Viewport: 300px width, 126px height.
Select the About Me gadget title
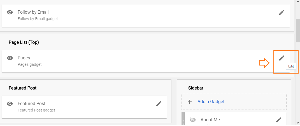click(x=210, y=120)
